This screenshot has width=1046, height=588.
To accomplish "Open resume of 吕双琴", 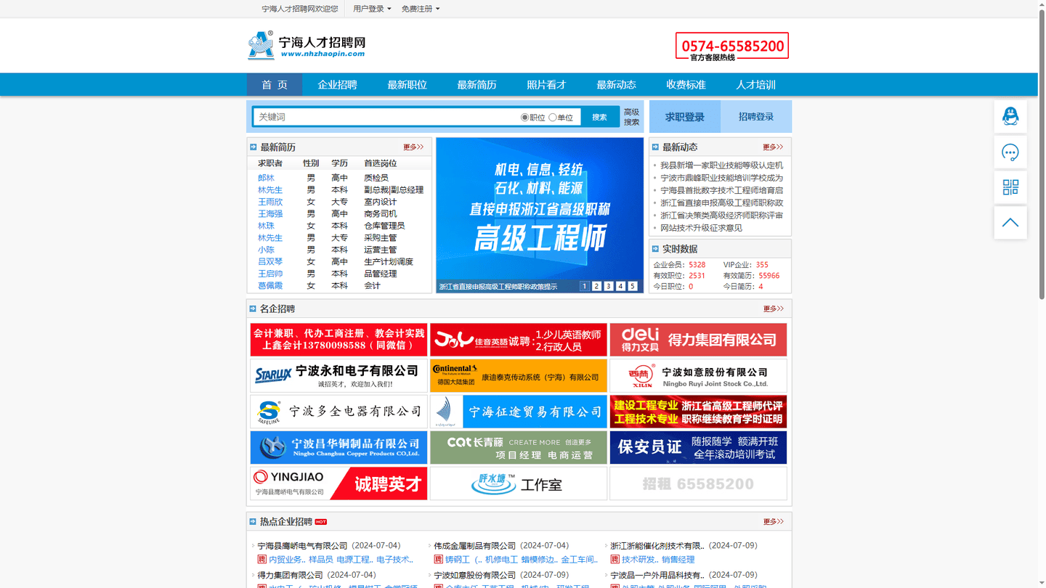I will (270, 261).
